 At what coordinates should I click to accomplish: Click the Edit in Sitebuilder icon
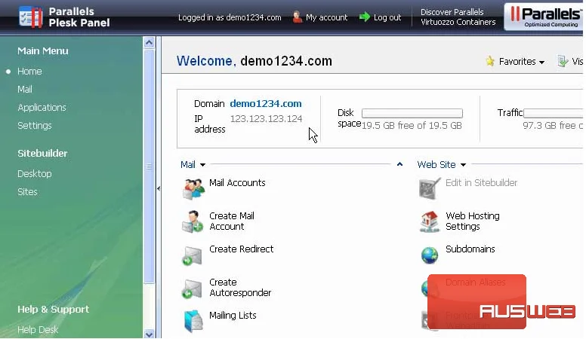[x=430, y=188]
